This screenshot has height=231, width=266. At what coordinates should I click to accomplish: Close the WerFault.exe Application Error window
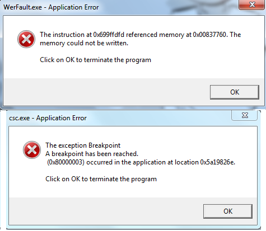(252, 4)
